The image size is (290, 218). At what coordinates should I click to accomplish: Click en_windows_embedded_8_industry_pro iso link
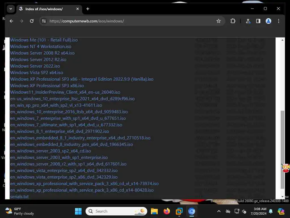click(72, 144)
